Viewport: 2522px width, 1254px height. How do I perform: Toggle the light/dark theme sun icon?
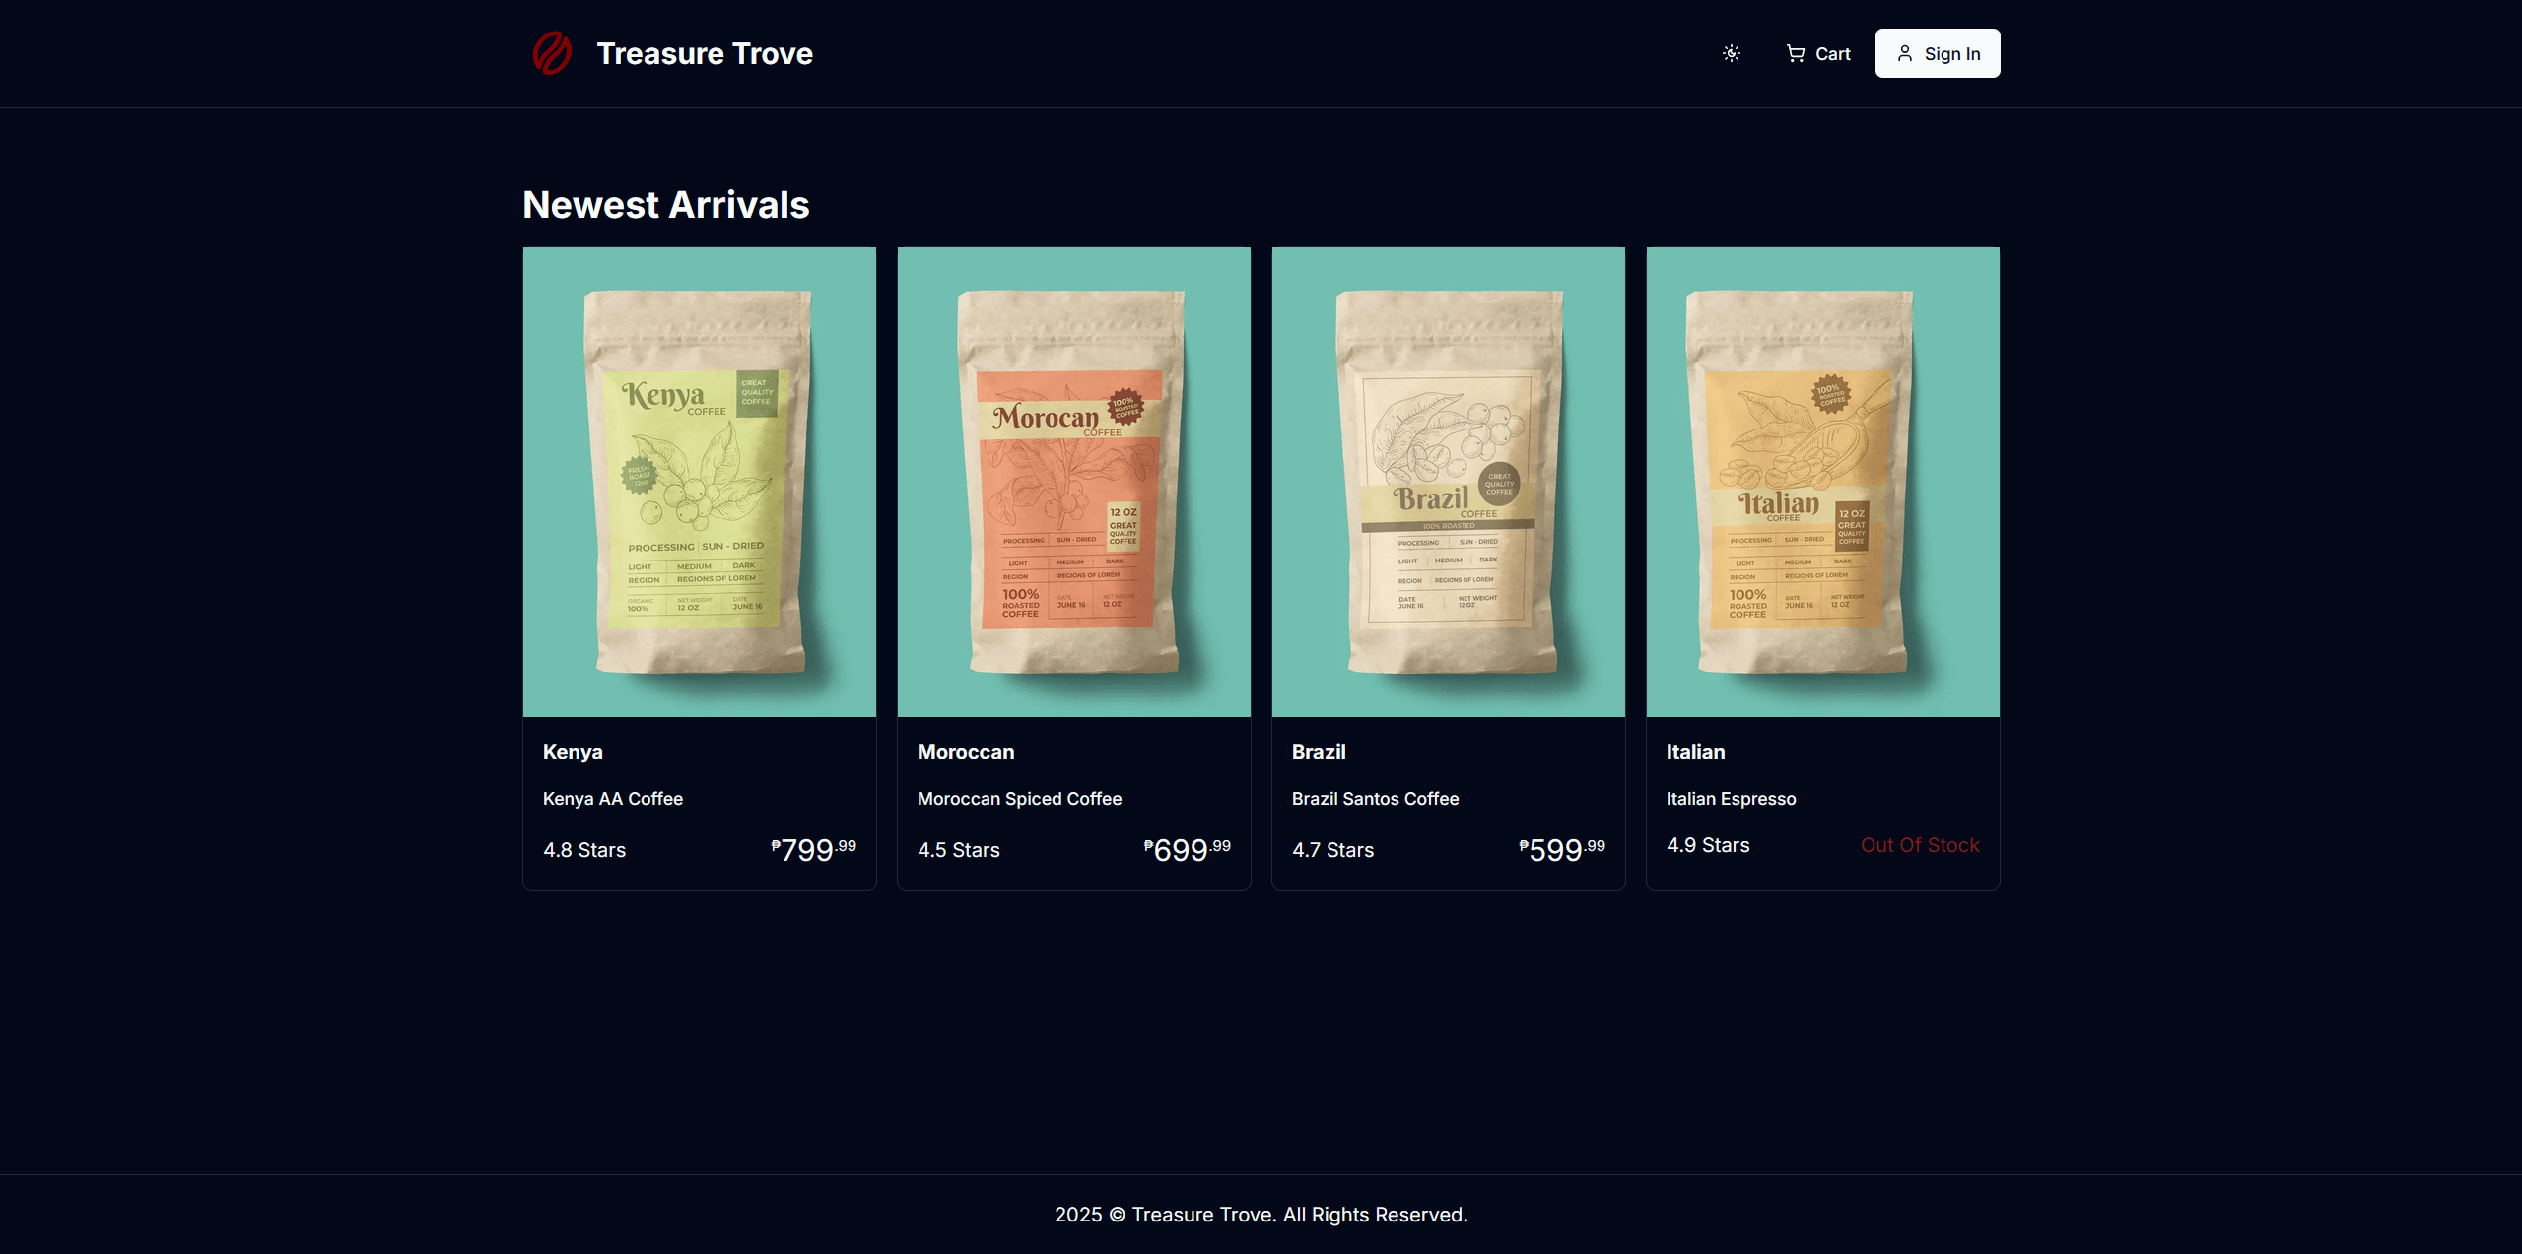pyautogui.click(x=1731, y=53)
